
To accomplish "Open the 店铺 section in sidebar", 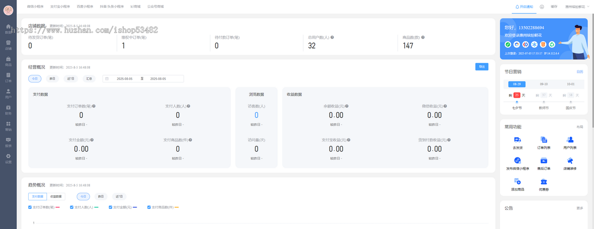I will [x=8, y=45].
